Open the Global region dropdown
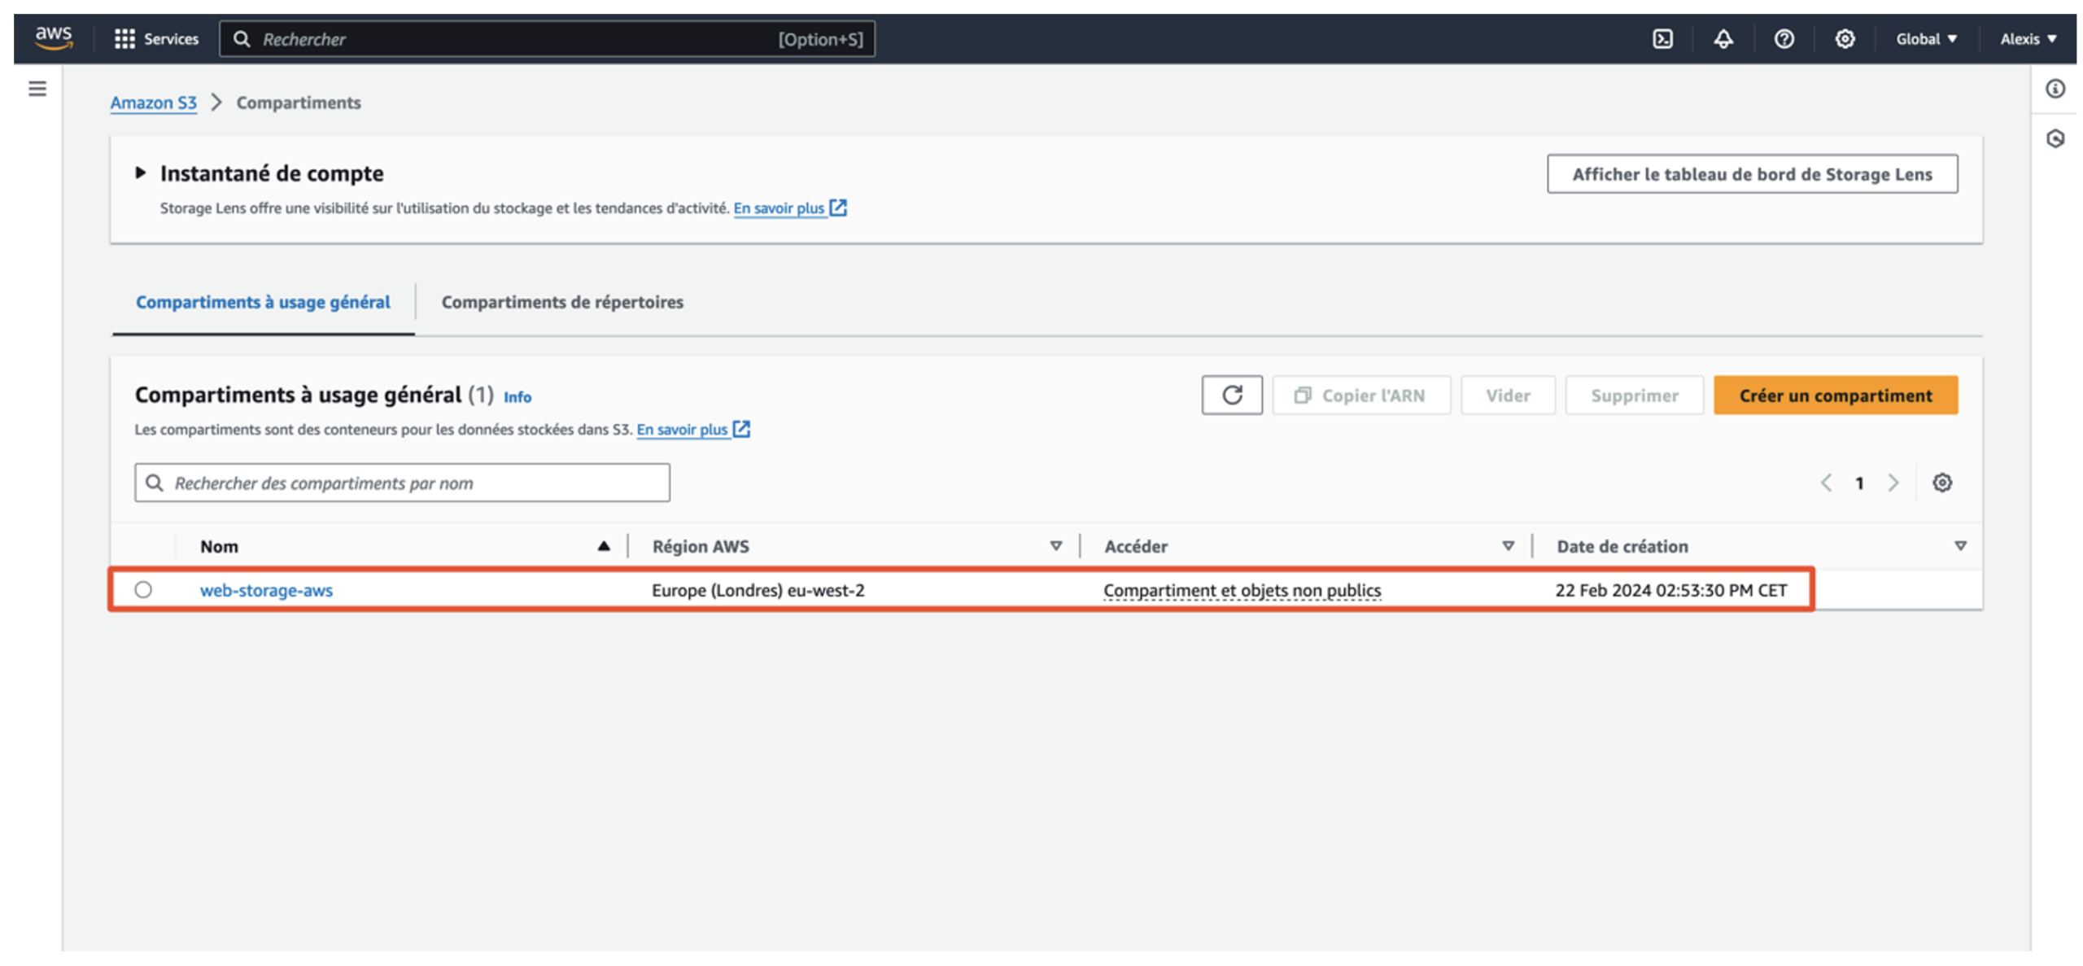Image resolution: width=2083 pixels, height=966 pixels. coord(1925,39)
